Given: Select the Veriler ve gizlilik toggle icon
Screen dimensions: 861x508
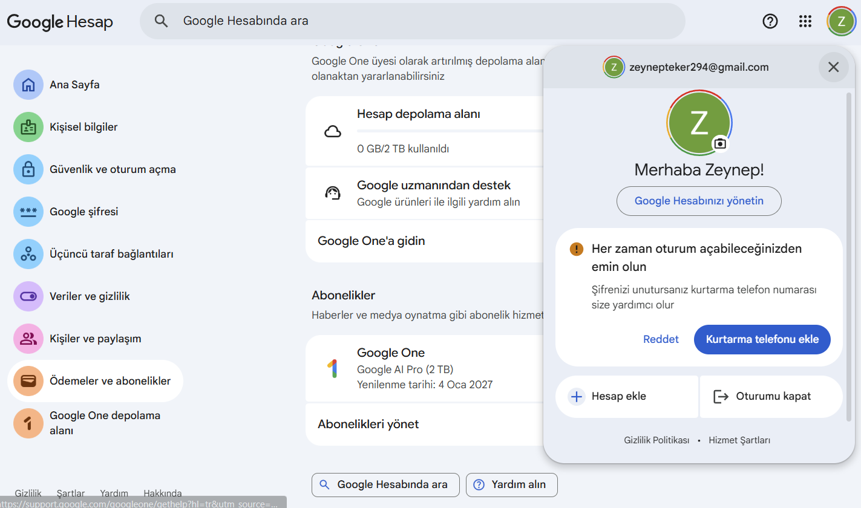Looking at the screenshot, I should pos(28,296).
